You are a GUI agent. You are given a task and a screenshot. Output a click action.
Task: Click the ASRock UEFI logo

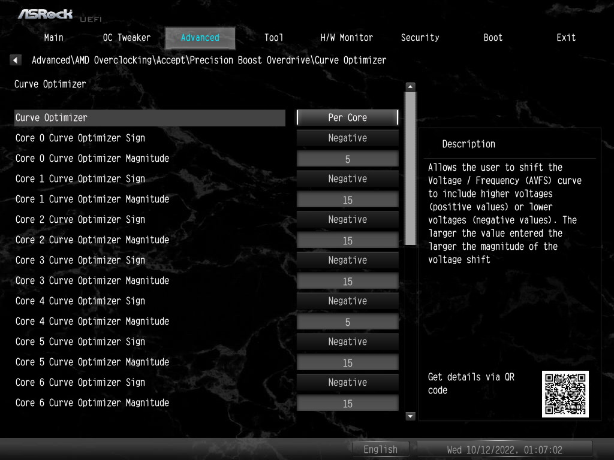pyautogui.click(x=59, y=15)
